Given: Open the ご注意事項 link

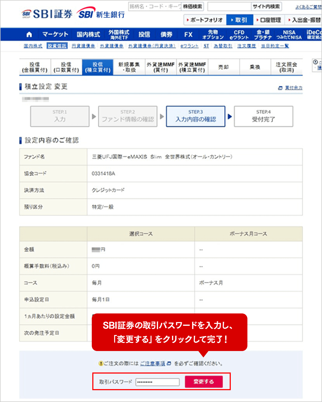Looking at the screenshot, I should [153, 364].
